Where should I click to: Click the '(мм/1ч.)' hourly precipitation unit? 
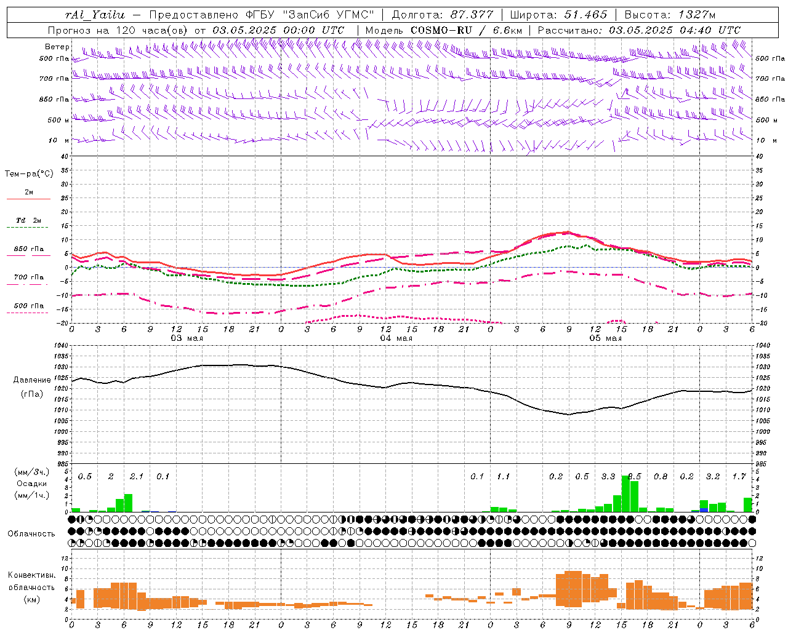click(x=32, y=495)
